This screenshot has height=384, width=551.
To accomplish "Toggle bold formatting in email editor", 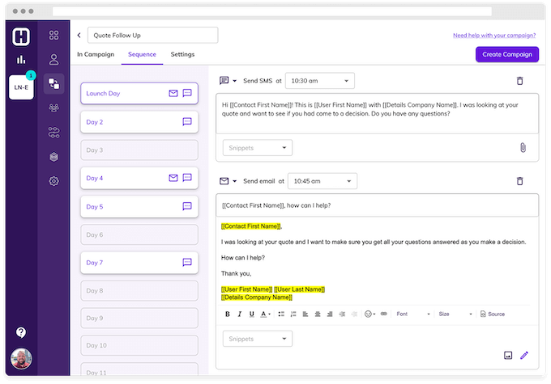I will [227, 314].
